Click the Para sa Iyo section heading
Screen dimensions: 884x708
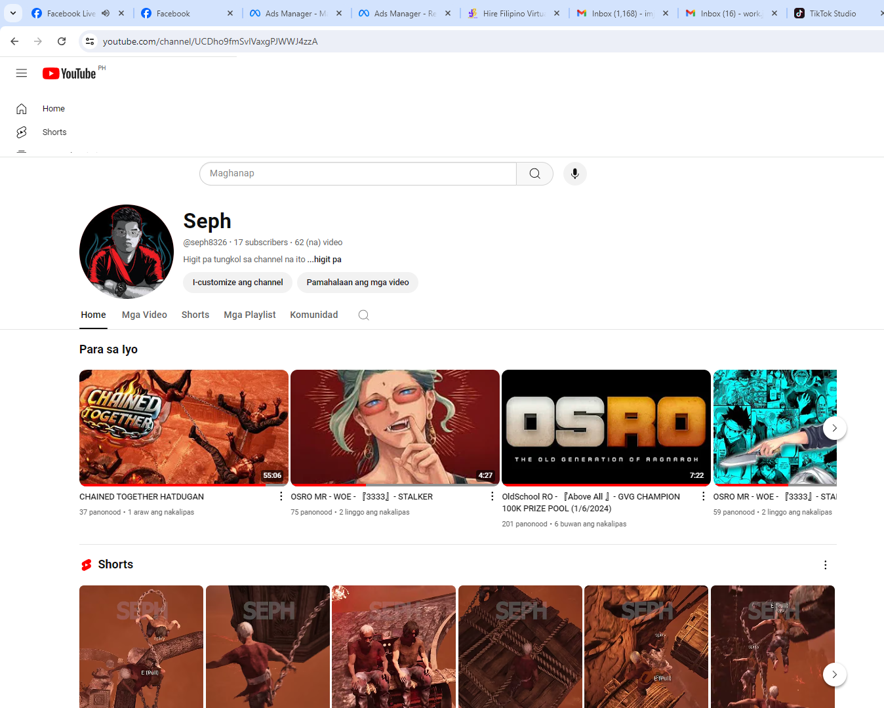(x=109, y=349)
